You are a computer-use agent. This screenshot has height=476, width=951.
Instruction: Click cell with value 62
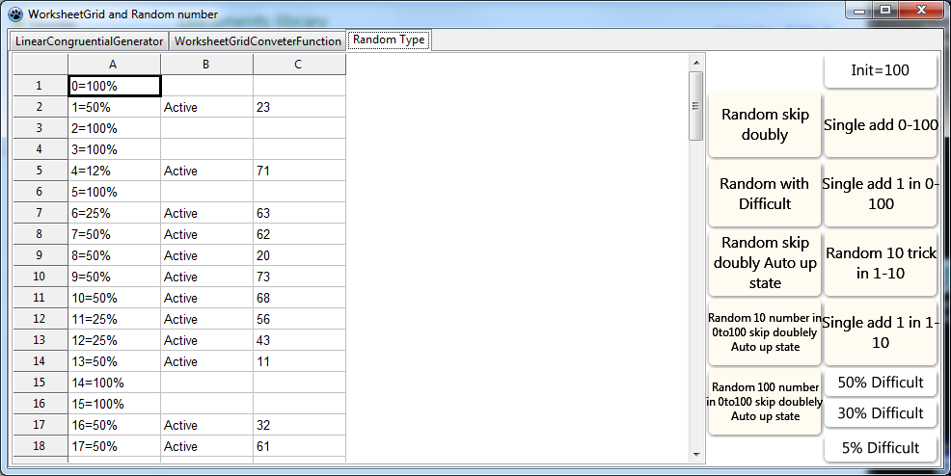299,234
